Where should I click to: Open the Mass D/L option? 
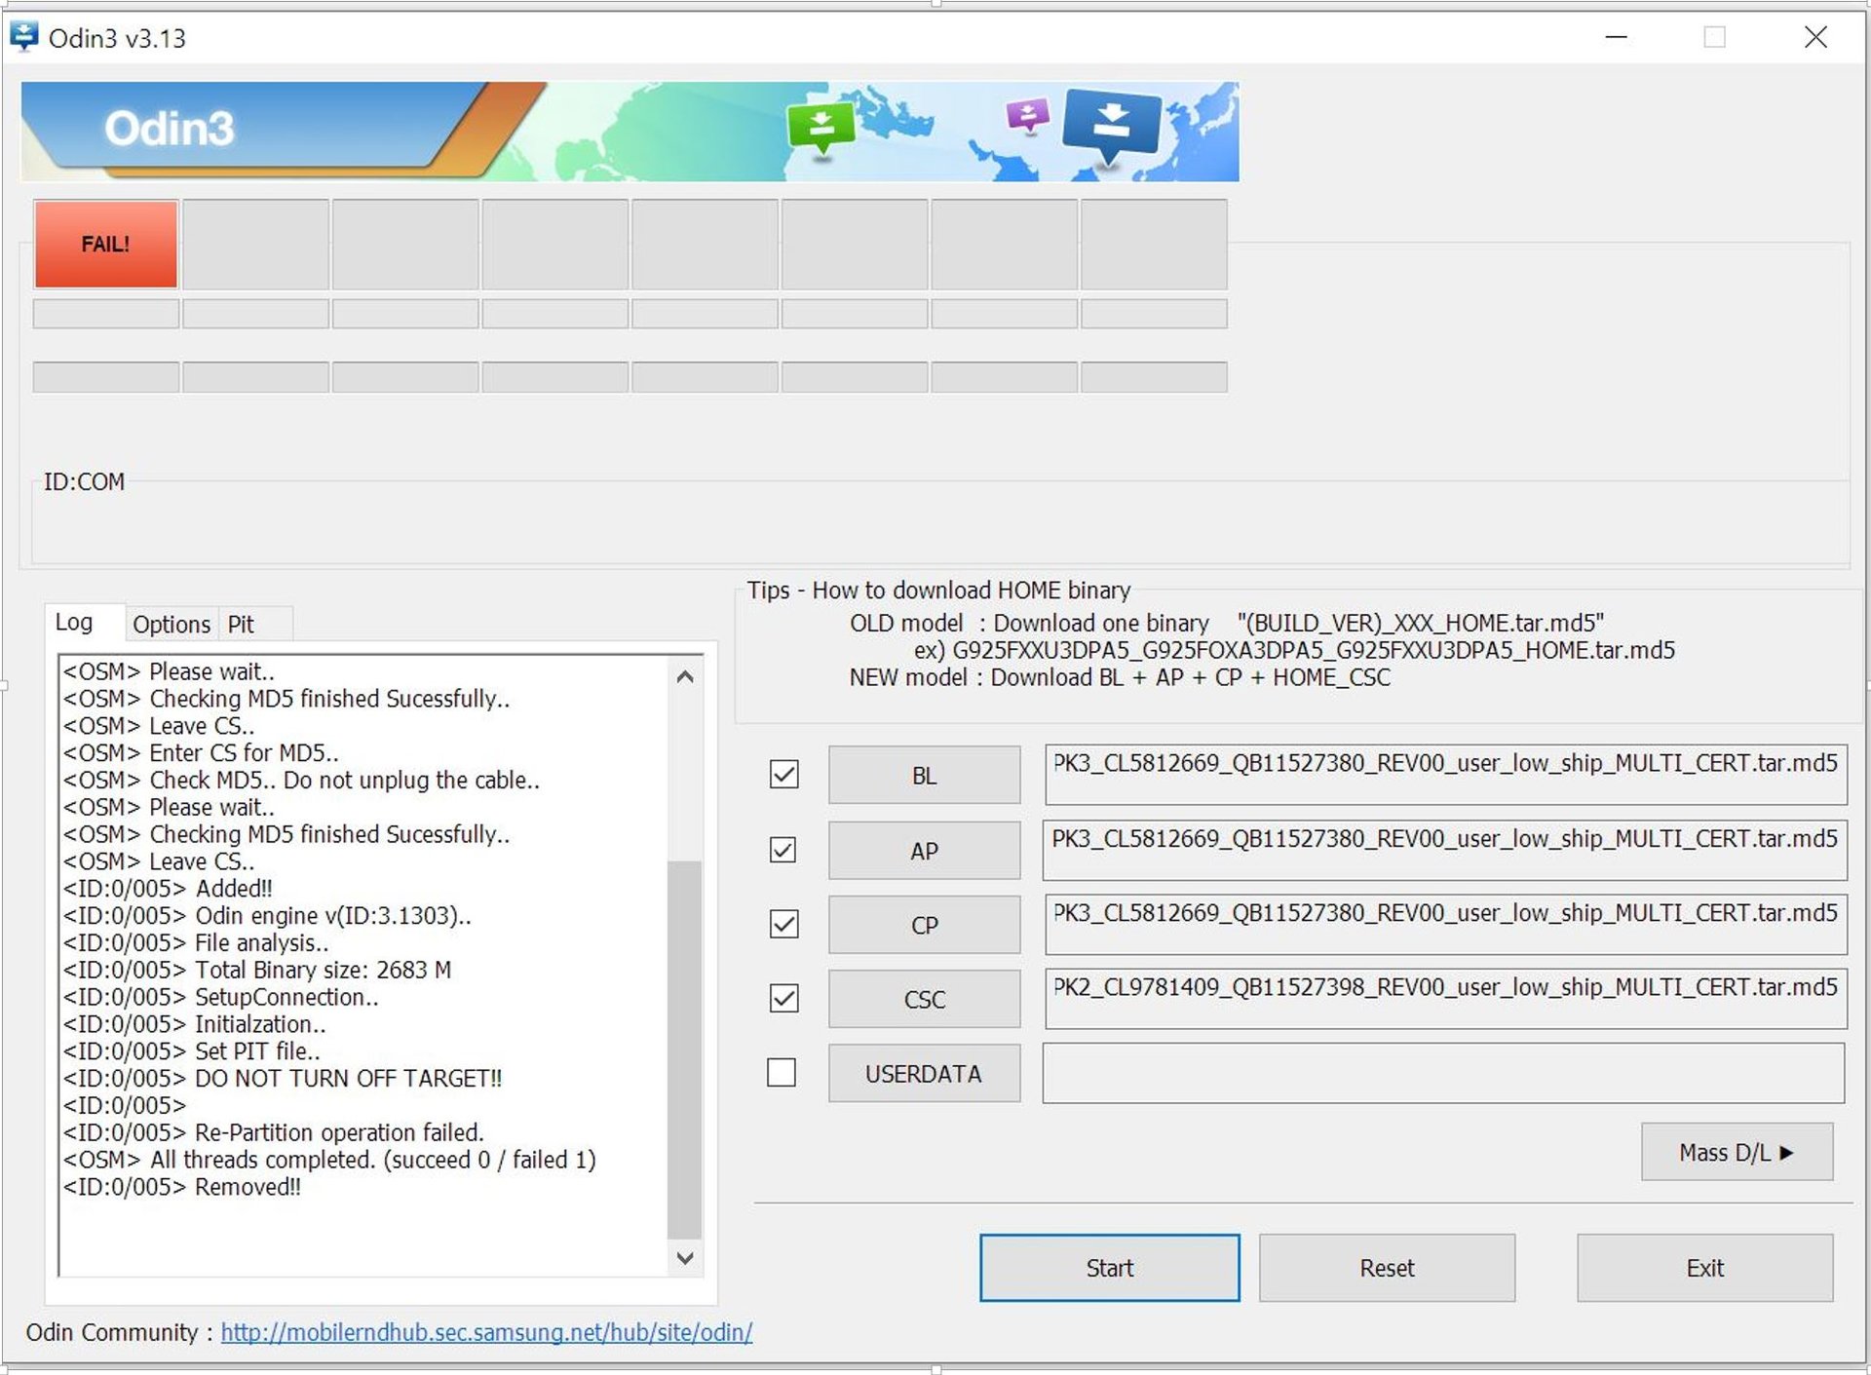[x=1737, y=1152]
